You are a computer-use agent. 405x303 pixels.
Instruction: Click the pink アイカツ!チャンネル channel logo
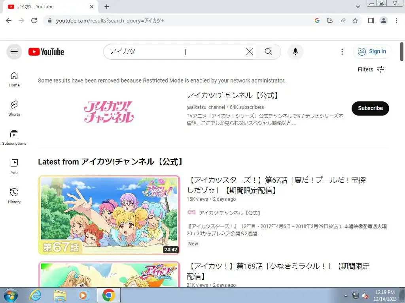tap(109, 112)
